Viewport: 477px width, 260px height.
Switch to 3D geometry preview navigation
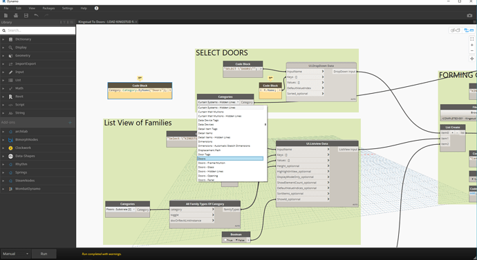(455, 30)
